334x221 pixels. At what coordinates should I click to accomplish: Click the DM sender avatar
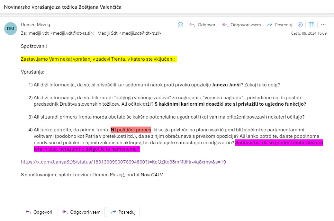click(11, 29)
